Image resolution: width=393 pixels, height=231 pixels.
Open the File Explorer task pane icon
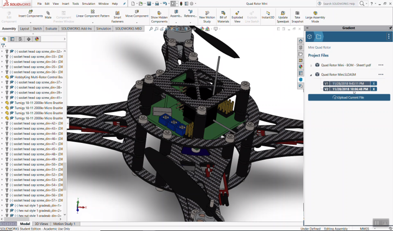pos(300,54)
